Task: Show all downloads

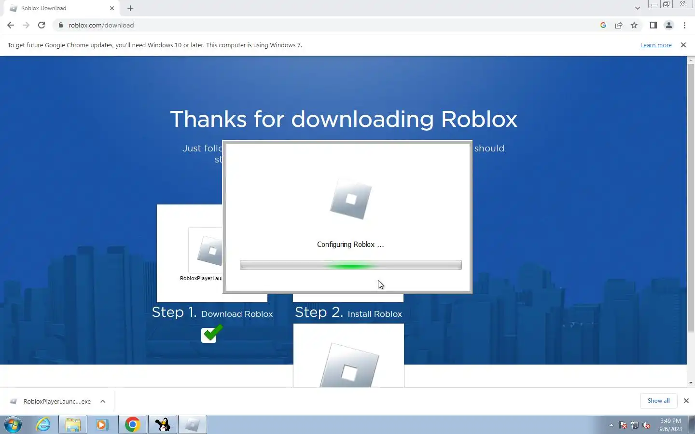Action: point(658,401)
